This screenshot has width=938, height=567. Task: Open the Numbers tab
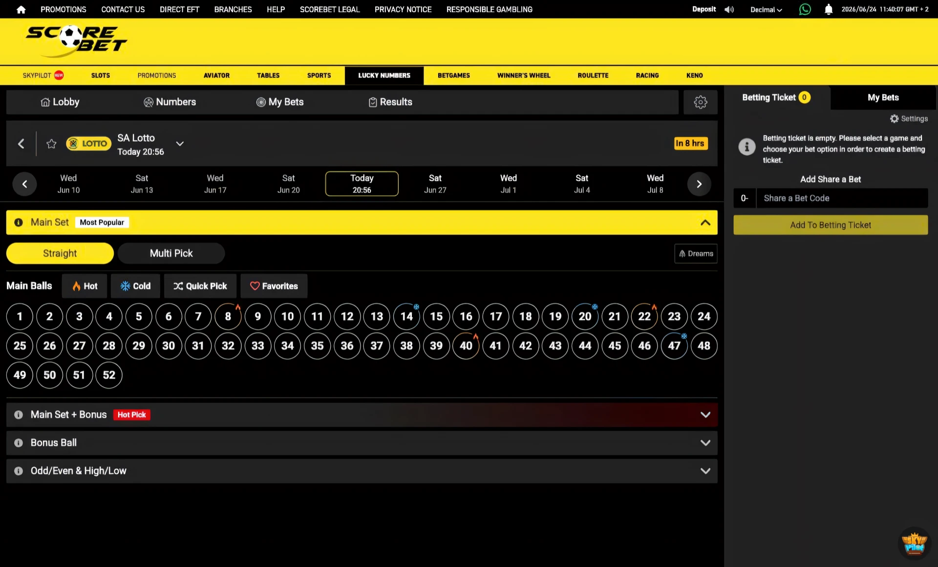(x=170, y=102)
